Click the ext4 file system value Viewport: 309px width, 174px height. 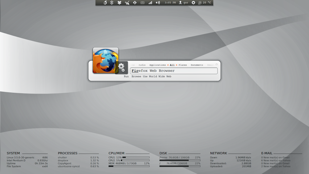coord(45,166)
